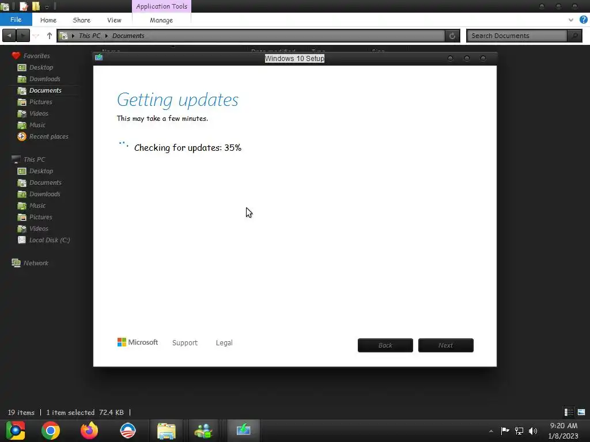Select This PC in the navigation pane
Viewport: 590px width, 442px height.
(x=34, y=159)
